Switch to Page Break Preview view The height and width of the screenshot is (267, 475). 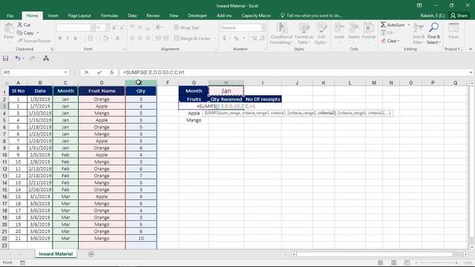click(407, 263)
